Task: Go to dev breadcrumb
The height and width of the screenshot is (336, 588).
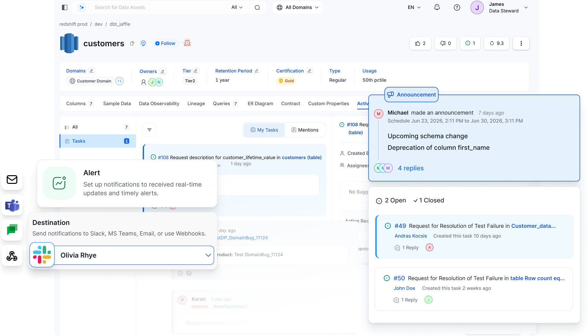Action: (98, 24)
